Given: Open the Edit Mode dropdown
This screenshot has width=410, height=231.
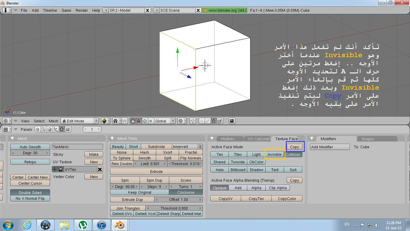Looking at the screenshot, I should click(80, 121).
